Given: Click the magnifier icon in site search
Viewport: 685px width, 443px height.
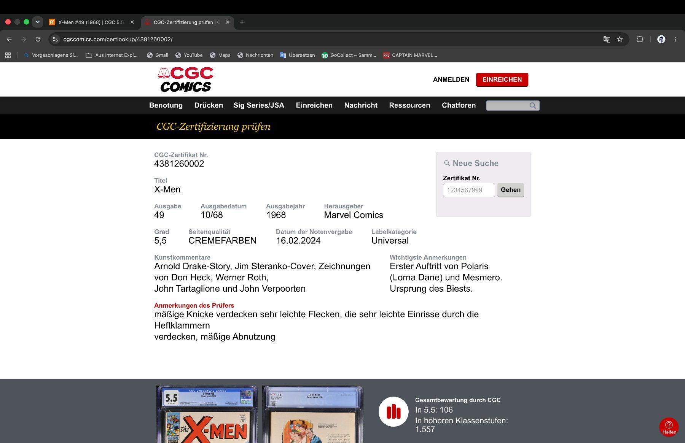Looking at the screenshot, I should (533, 105).
